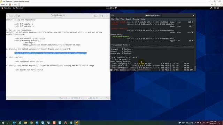This screenshot has width=223, height=125.
Task: Open the terminal Help menu
Action: (x=143, y=19)
